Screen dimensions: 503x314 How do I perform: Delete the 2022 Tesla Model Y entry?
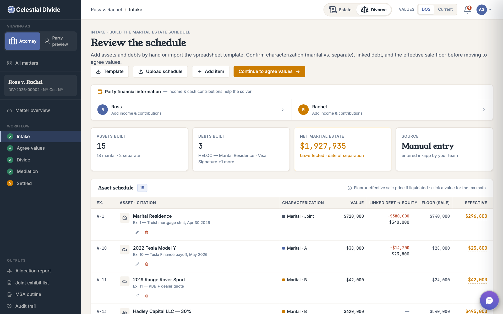point(147,264)
